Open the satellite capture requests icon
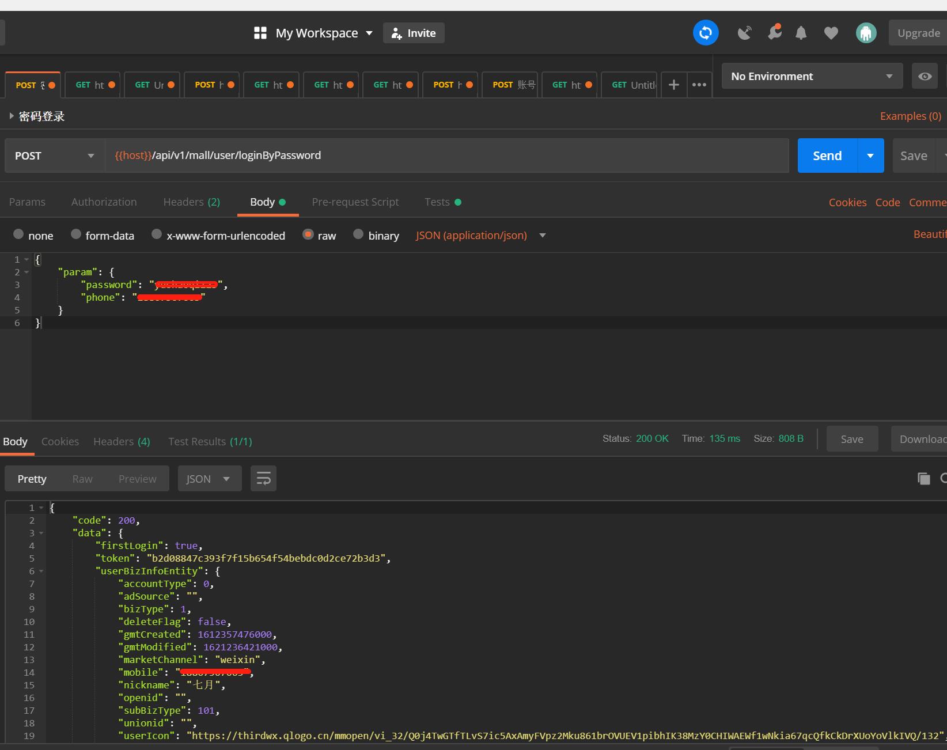Screen dimensions: 947x750 744,33
